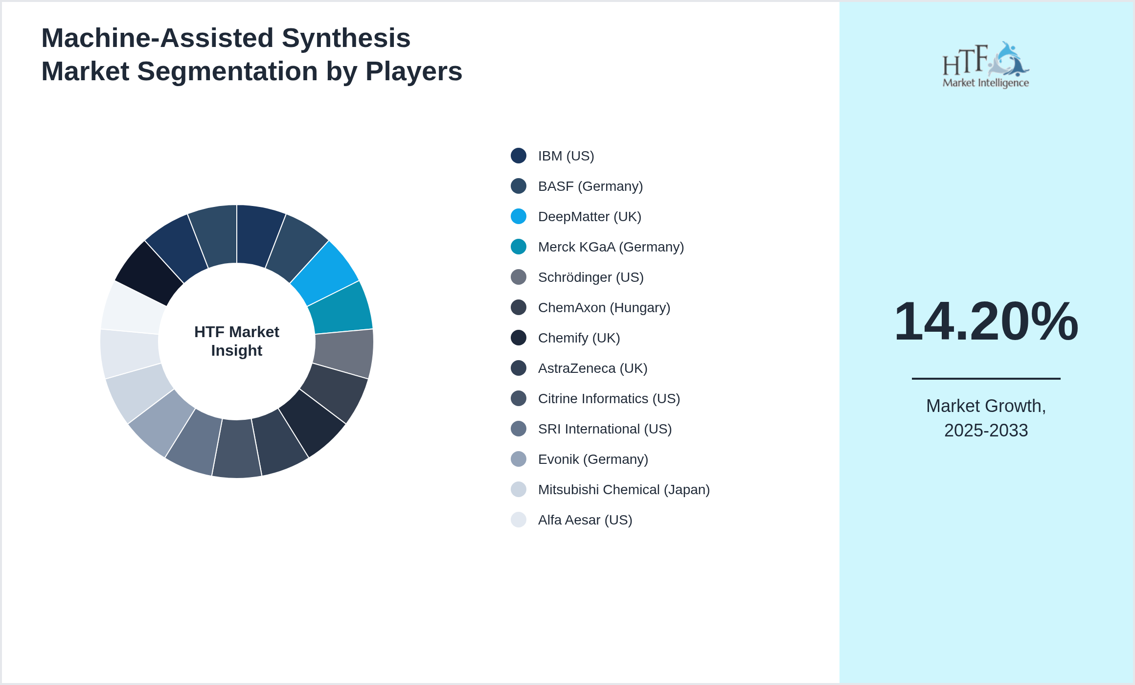The image size is (1135, 685).
Task: Click the Merck KGaA teal legend dot
Action: (x=518, y=247)
